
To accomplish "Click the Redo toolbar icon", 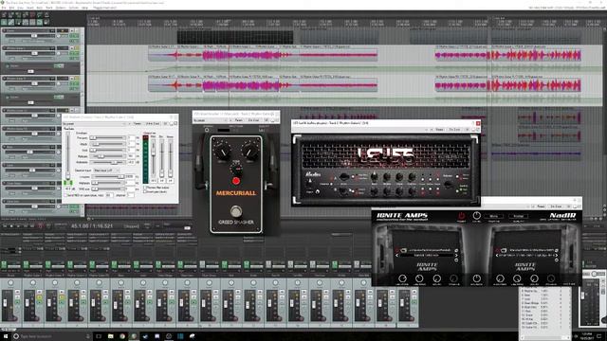I will point(39,15).
